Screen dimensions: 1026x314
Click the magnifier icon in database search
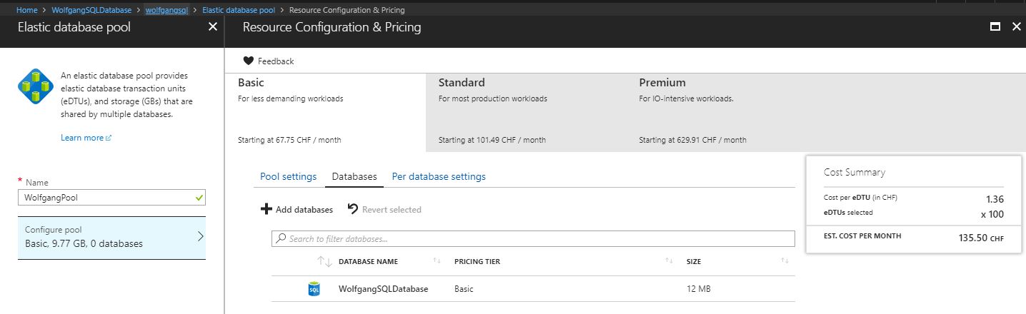(x=282, y=238)
